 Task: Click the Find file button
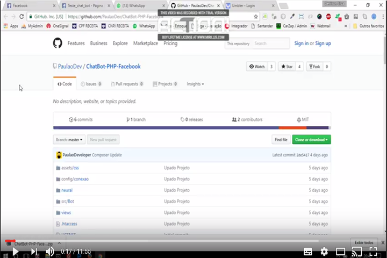point(281,140)
